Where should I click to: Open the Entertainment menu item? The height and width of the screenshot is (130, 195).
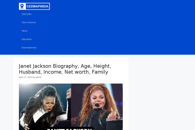(29, 48)
